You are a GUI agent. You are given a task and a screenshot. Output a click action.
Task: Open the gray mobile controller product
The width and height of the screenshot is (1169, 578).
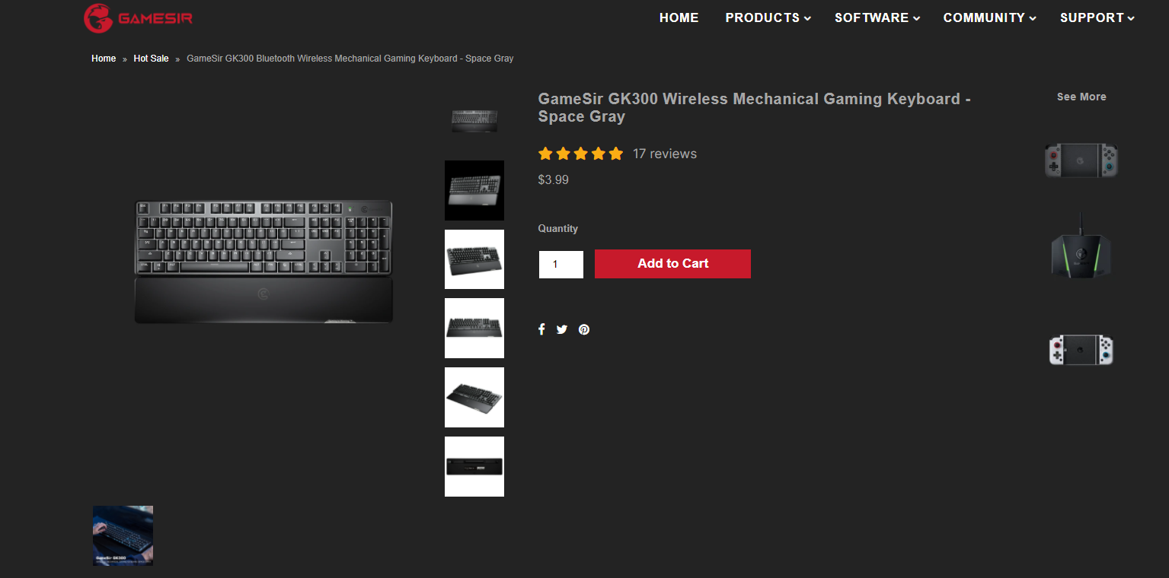(x=1081, y=160)
